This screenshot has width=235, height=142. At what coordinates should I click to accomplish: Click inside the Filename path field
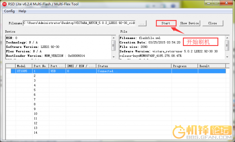tap(79, 23)
